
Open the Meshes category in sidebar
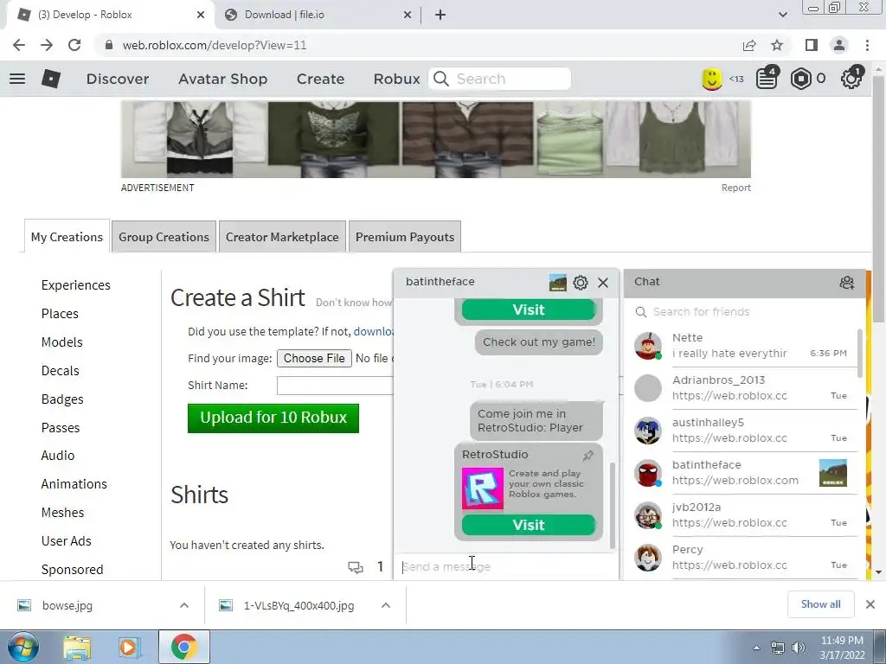(x=62, y=512)
